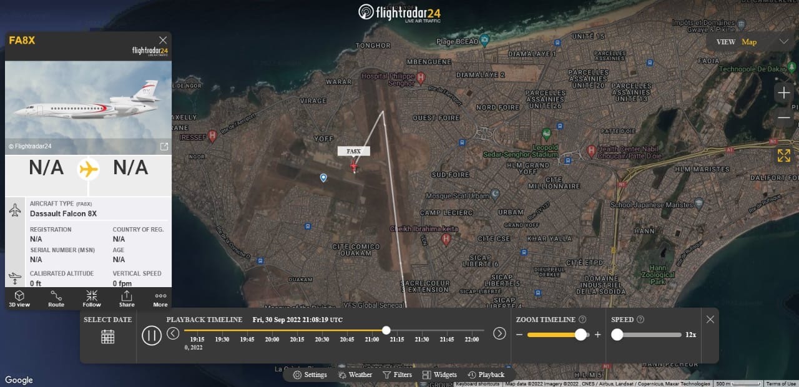Open the Playback menu
This screenshot has height=387, width=799.
tap(486, 375)
